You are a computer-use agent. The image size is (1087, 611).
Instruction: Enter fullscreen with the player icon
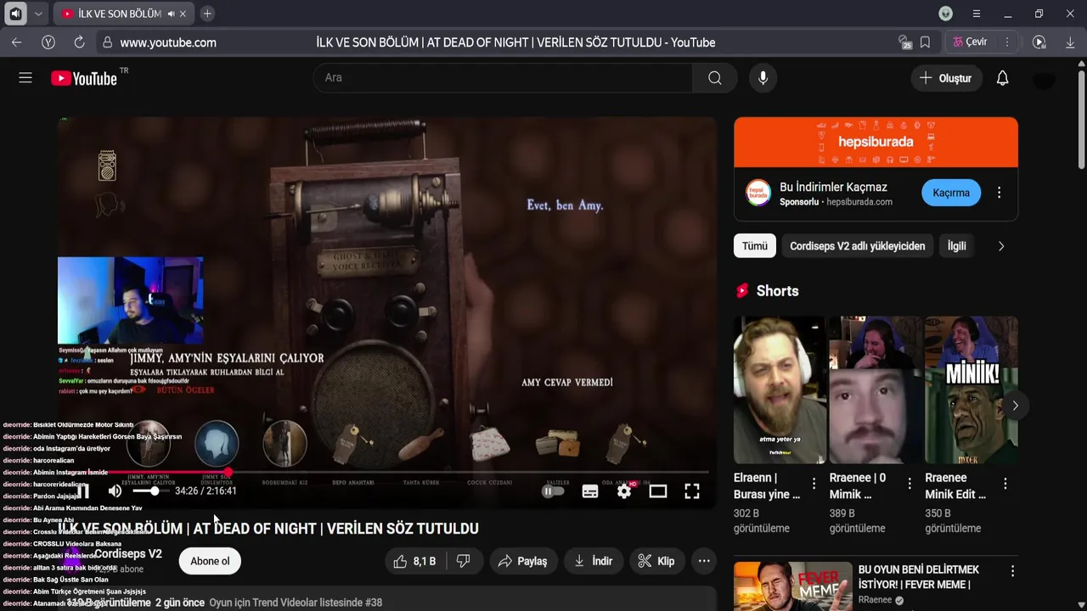click(692, 491)
